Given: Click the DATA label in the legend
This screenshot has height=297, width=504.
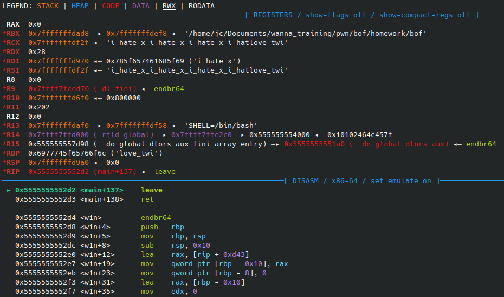Looking at the screenshot, I should point(141,6).
